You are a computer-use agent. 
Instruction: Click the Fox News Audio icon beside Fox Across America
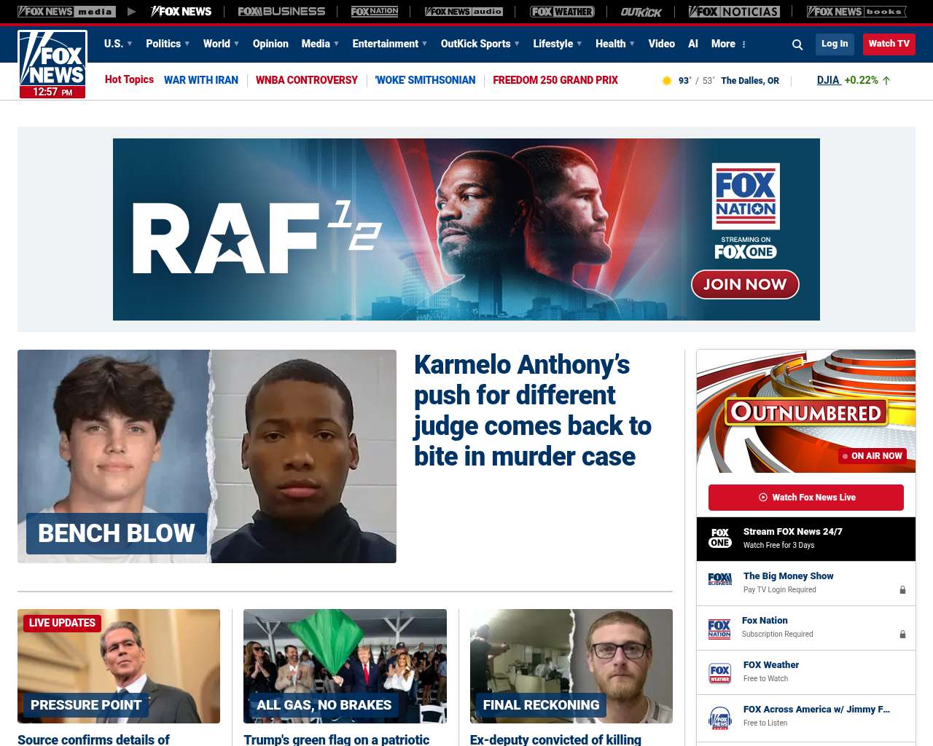[x=720, y=718]
